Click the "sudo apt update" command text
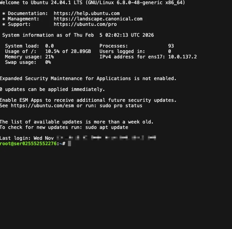Screen dimensions: 232x229 pos(108,127)
